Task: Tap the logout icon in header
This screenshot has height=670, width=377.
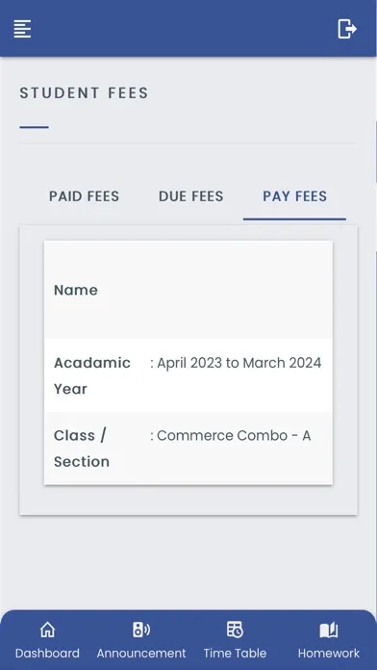Action: 347,29
